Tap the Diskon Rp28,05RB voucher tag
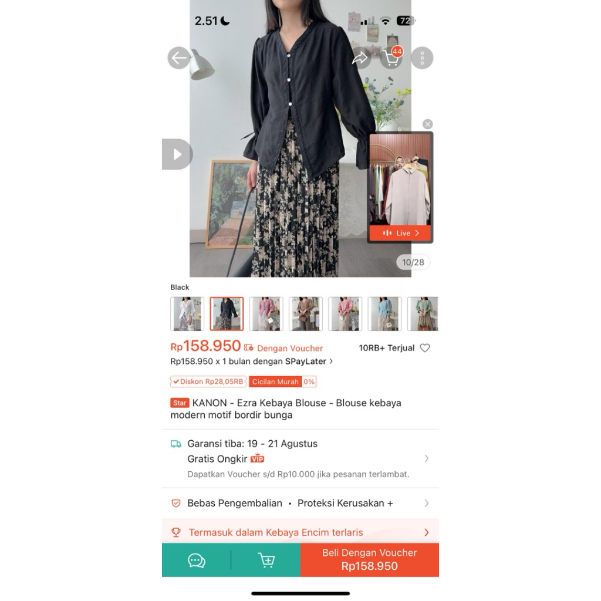Image resolution: width=601 pixels, height=601 pixels. click(208, 381)
